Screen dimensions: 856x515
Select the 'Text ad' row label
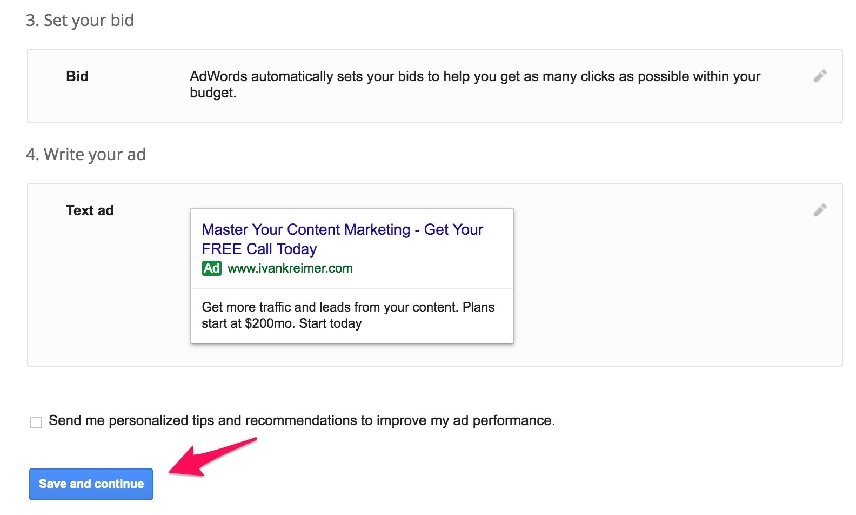(x=90, y=210)
